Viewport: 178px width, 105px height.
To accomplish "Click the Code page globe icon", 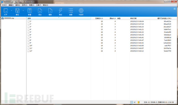I will point(81,11).
